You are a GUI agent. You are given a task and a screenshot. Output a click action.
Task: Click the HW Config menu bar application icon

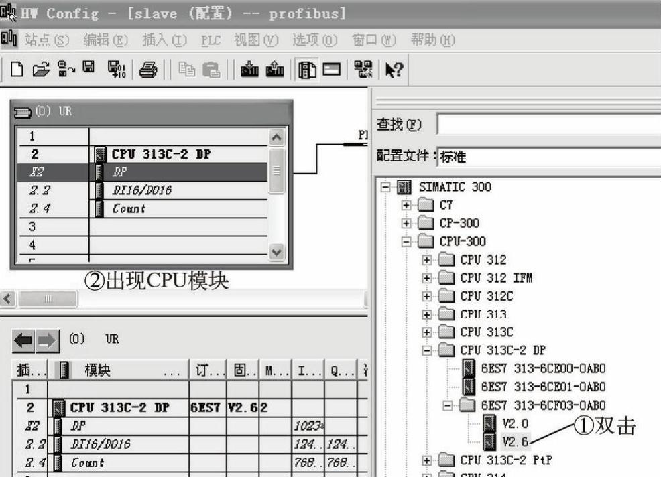9,39
